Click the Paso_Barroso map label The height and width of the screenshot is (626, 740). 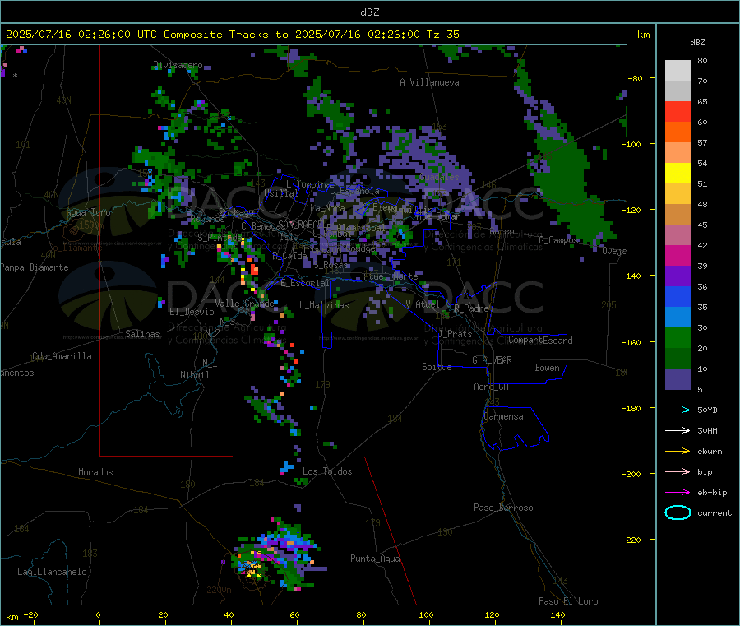tap(503, 508)
